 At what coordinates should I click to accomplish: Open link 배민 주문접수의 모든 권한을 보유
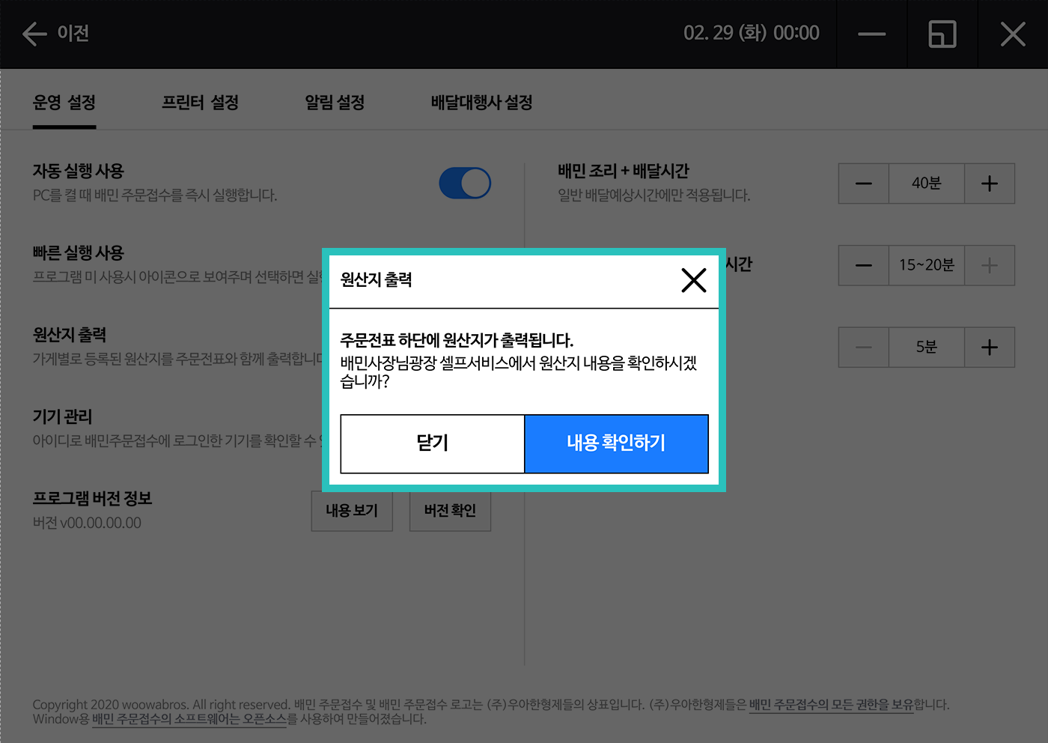coord(831,705)
